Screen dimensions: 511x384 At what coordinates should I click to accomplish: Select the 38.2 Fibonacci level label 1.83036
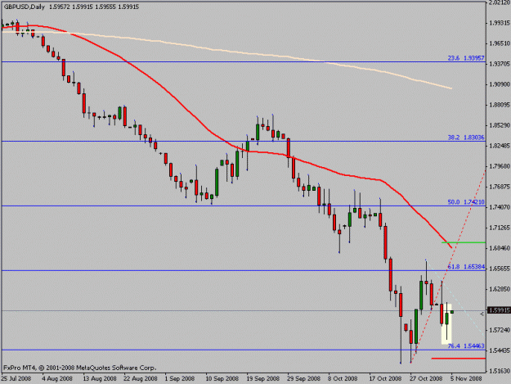tap(466, 138)
